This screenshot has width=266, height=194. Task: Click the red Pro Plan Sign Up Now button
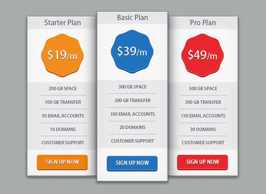pyautogui.click(x=203, y=162)
